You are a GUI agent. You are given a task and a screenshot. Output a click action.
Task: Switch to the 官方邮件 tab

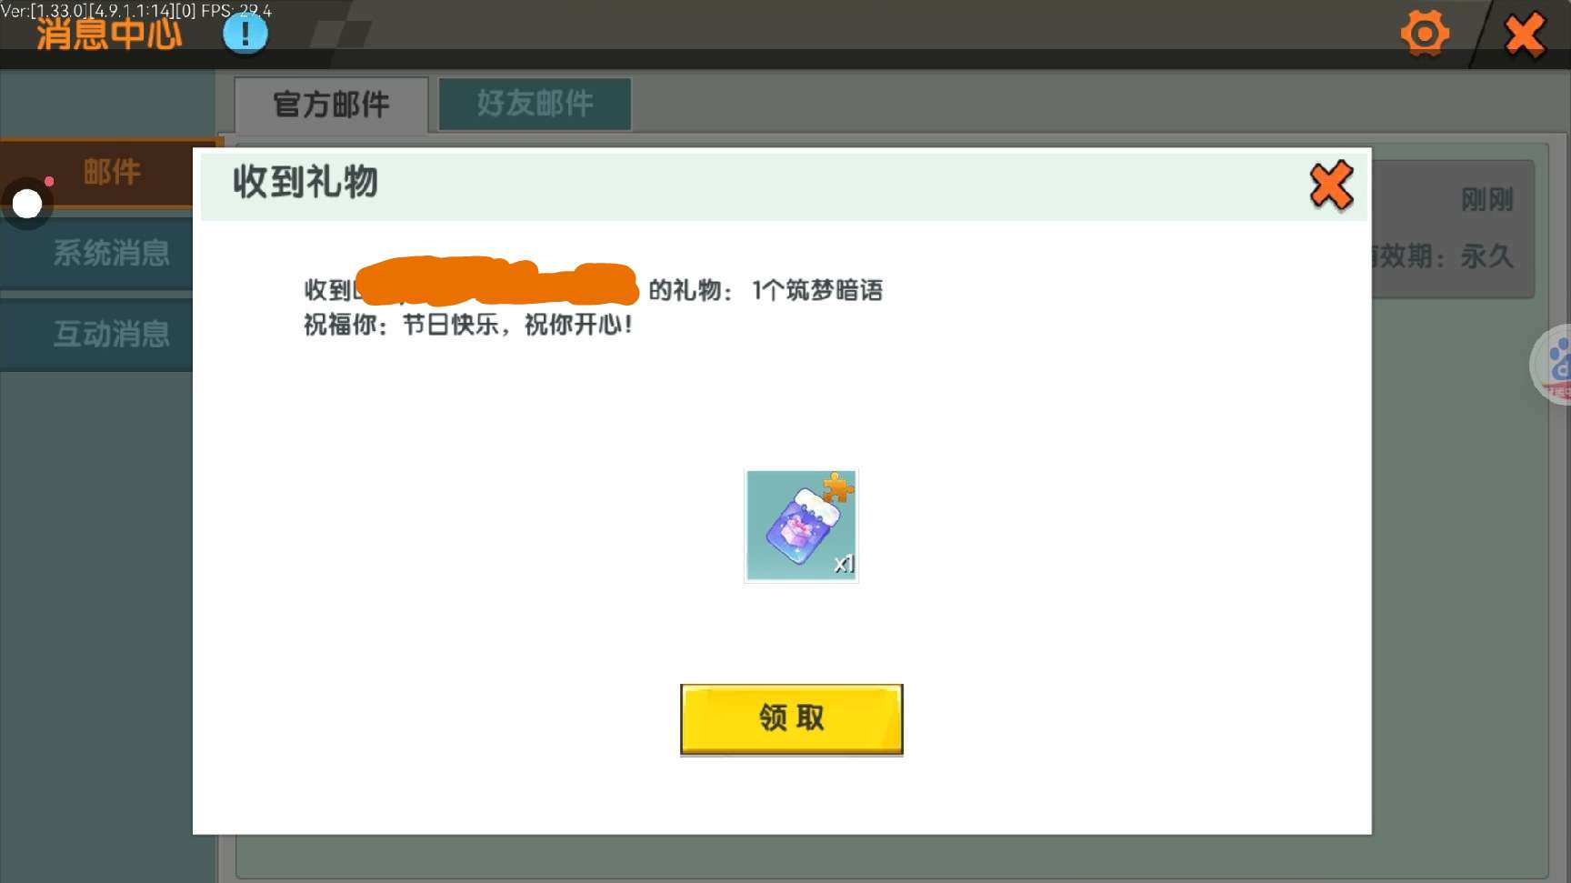tap(331, 105)
